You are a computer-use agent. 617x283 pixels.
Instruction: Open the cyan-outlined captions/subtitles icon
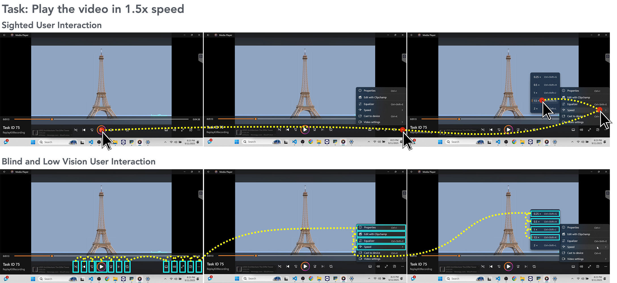pyautogui.click(x=166, y=267)
